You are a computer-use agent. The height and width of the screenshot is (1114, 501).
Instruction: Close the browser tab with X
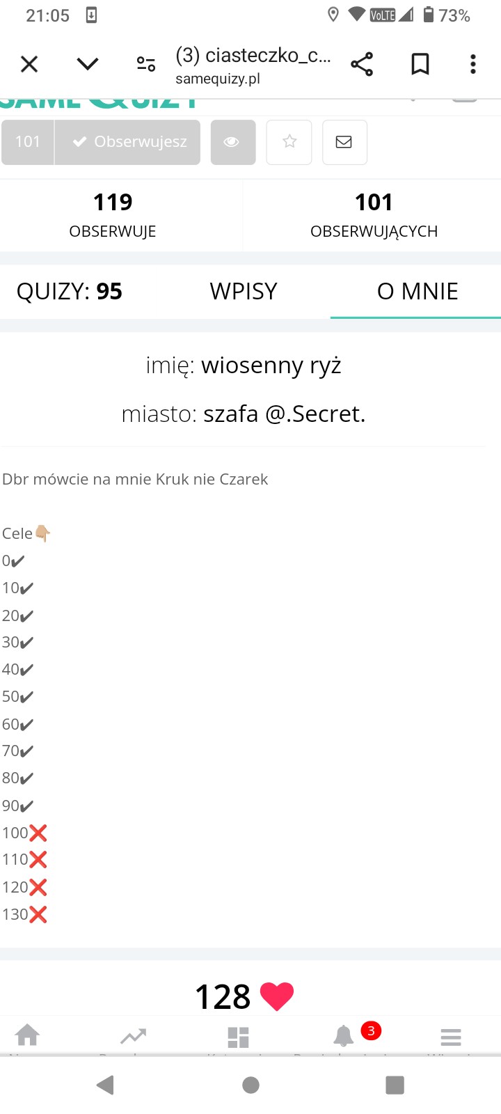[x=29, y=64]
